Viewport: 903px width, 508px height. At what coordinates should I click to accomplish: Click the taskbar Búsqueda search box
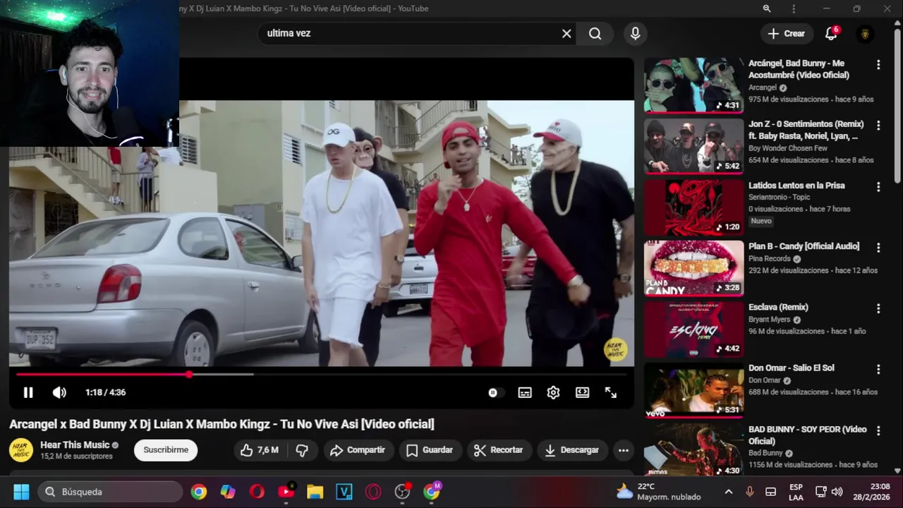pos(109,492)
